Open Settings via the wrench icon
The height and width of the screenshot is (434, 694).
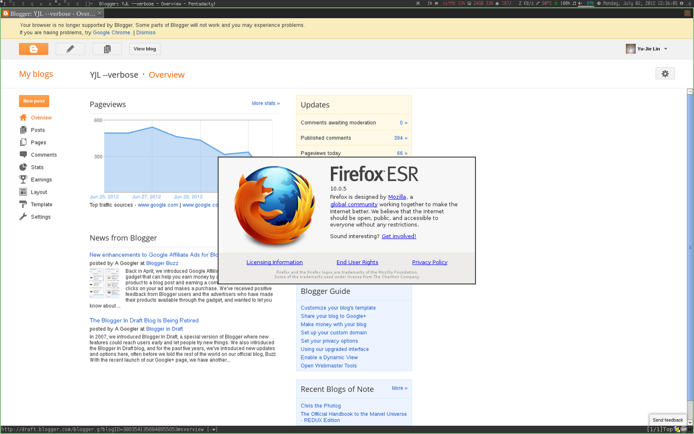(23, 217)
